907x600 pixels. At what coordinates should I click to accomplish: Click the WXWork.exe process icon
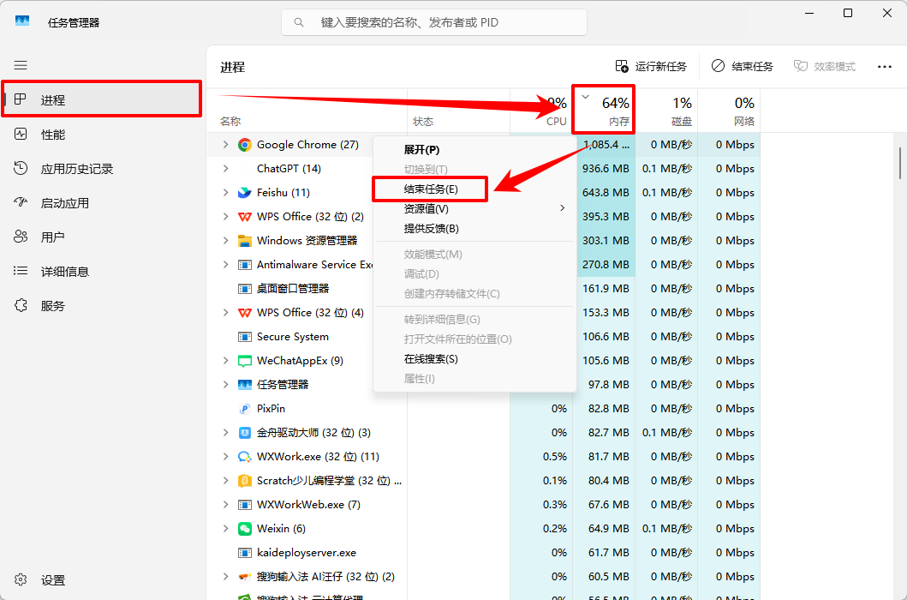[x=245, y=457]
